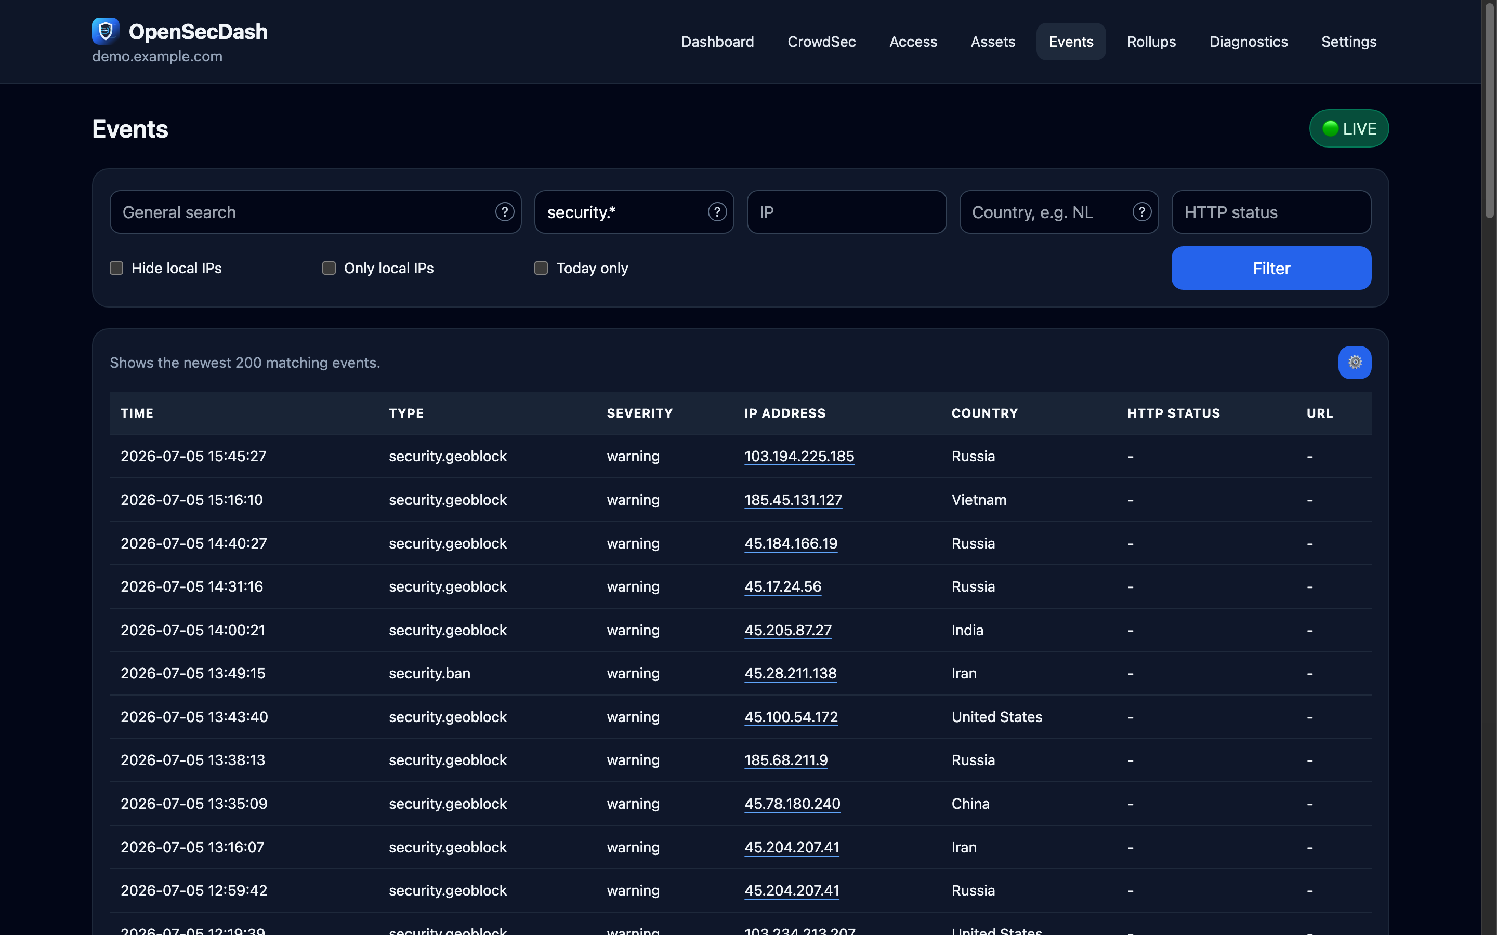Navigate to Rollups
This screenshot has width=1497, height=935.
pyautogui.click(x=1151, y=42)
